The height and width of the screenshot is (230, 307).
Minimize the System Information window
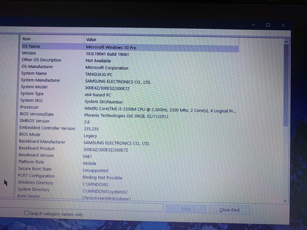coord(254,25)
